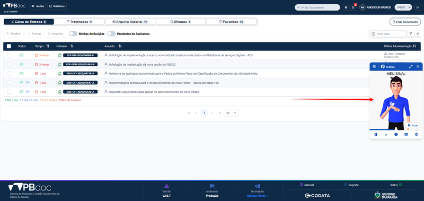The image size is (424, 201).
Task: Click the document icon beside SAD-OFI-2025/08718-A
Action: pos(59,74)
